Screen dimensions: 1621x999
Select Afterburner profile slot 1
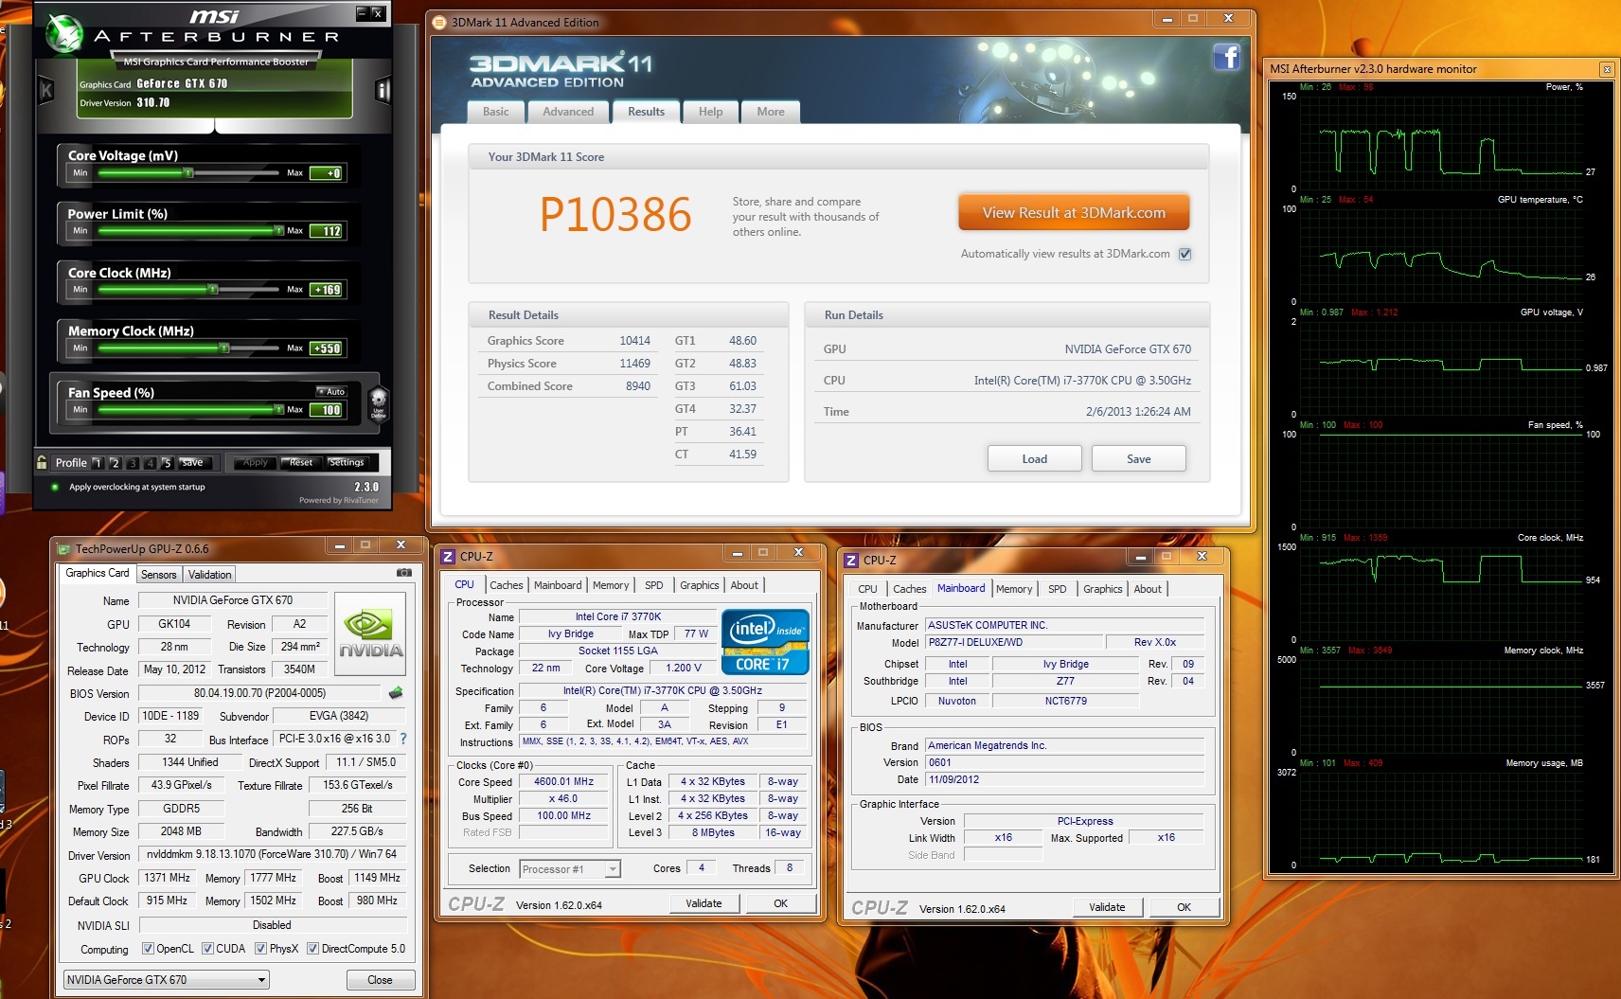coord(98,463)
